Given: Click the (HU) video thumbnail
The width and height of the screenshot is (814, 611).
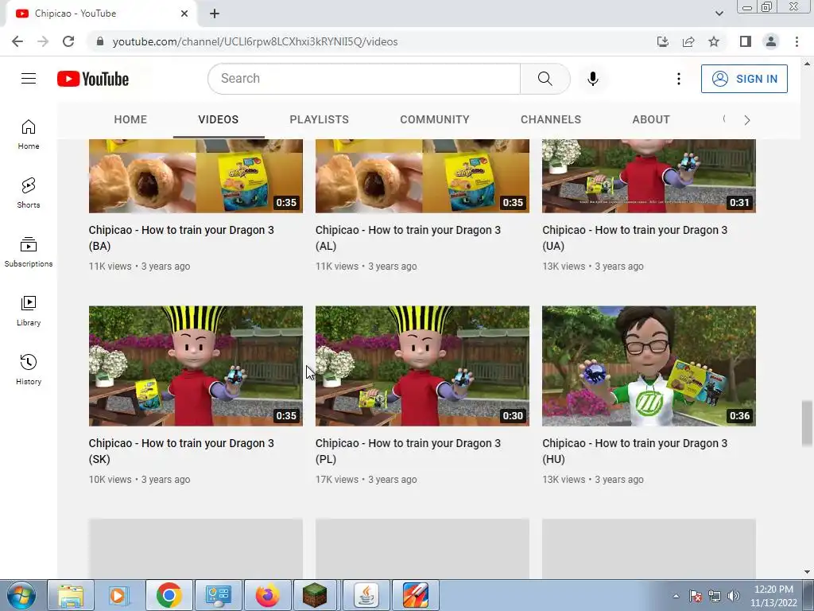Looking at the screenshot, I should coord(649,366).
